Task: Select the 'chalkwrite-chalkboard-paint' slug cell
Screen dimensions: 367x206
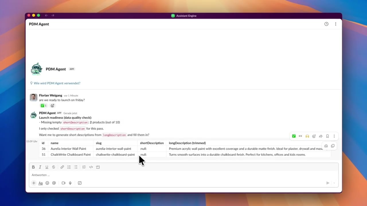Action: pyautogui.click(x=115, y=155)
